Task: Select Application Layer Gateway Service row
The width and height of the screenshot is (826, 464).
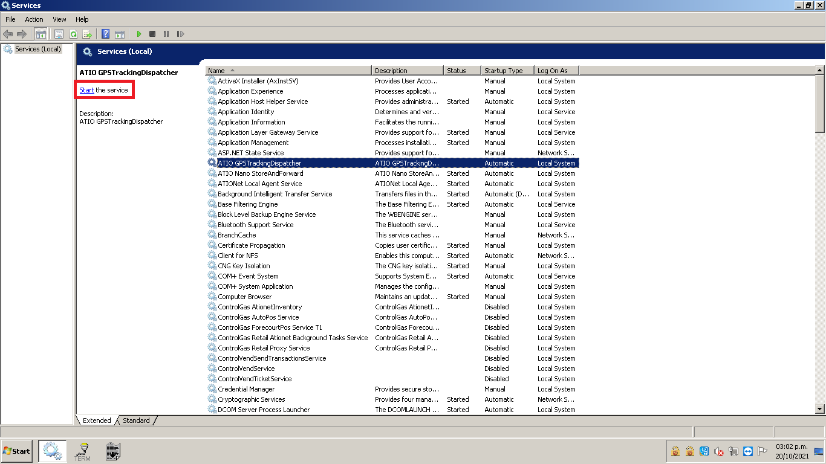Action: coord(392,132)
